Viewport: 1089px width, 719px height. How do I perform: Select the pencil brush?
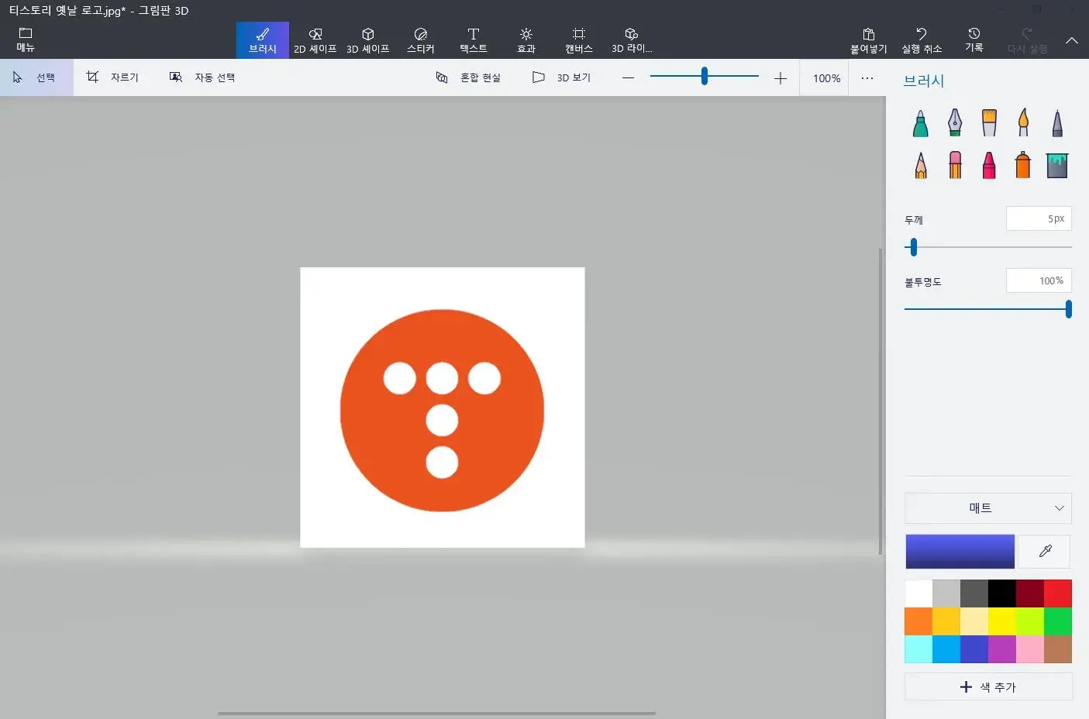[921, 164]
